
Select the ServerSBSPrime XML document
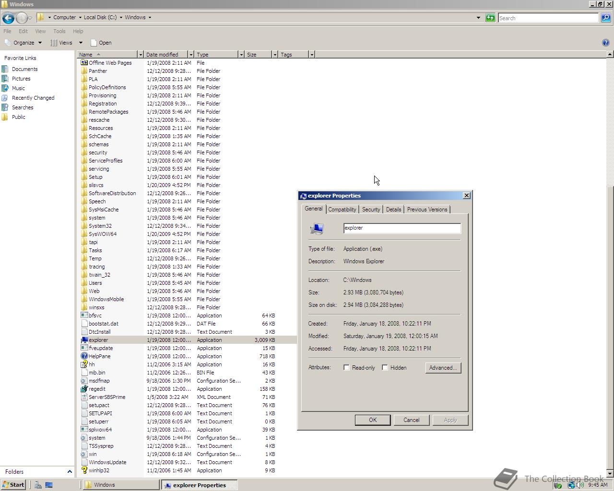[x=107, y=397]
